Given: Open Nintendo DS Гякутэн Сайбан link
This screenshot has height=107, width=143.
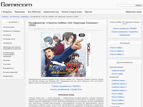Looking at the screenshot, I should pyautogui.click(x=117, y=94).
